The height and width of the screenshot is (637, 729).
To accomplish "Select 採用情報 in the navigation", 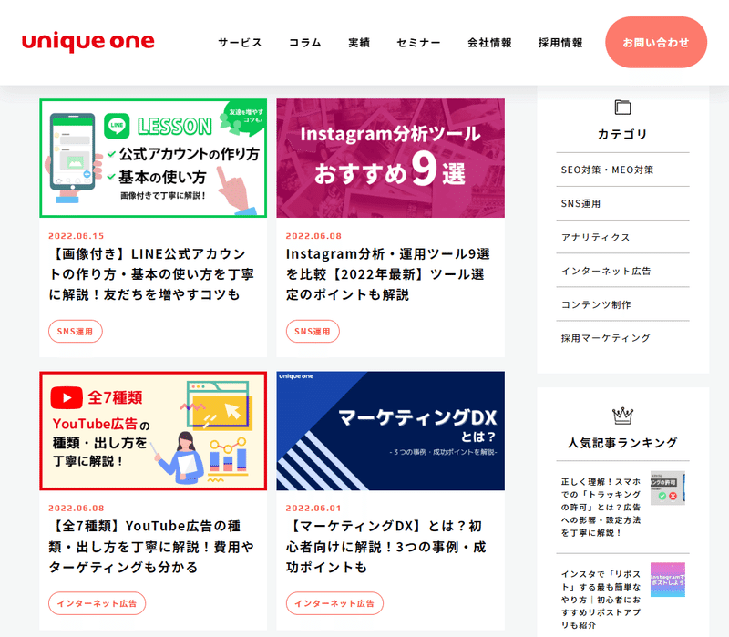I will point(560,43).
